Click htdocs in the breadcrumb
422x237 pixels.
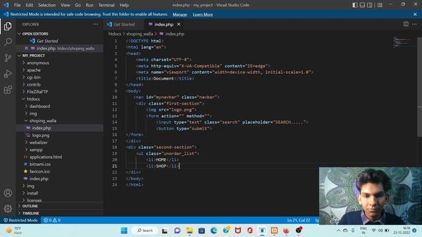click(115, 34)
